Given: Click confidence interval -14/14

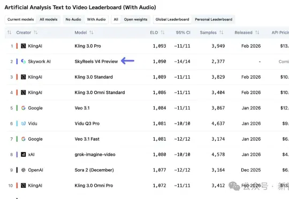Looking at the screenshot, I should click(182, 62).
